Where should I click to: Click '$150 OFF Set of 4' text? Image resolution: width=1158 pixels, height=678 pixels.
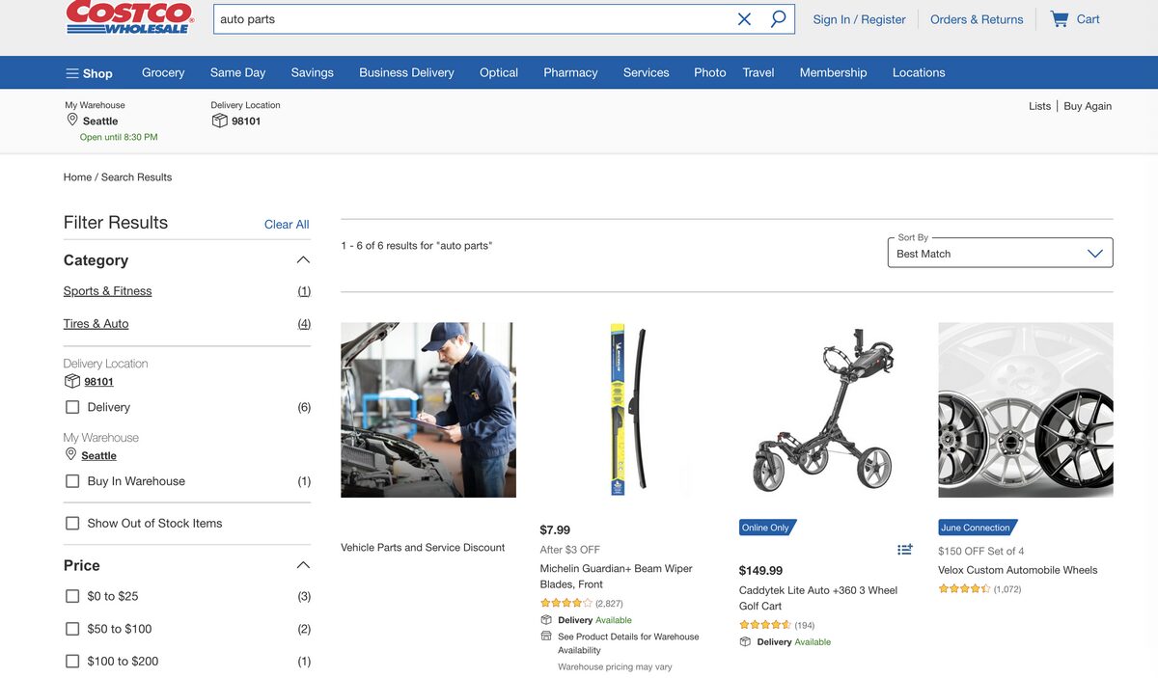click(981, 552)
